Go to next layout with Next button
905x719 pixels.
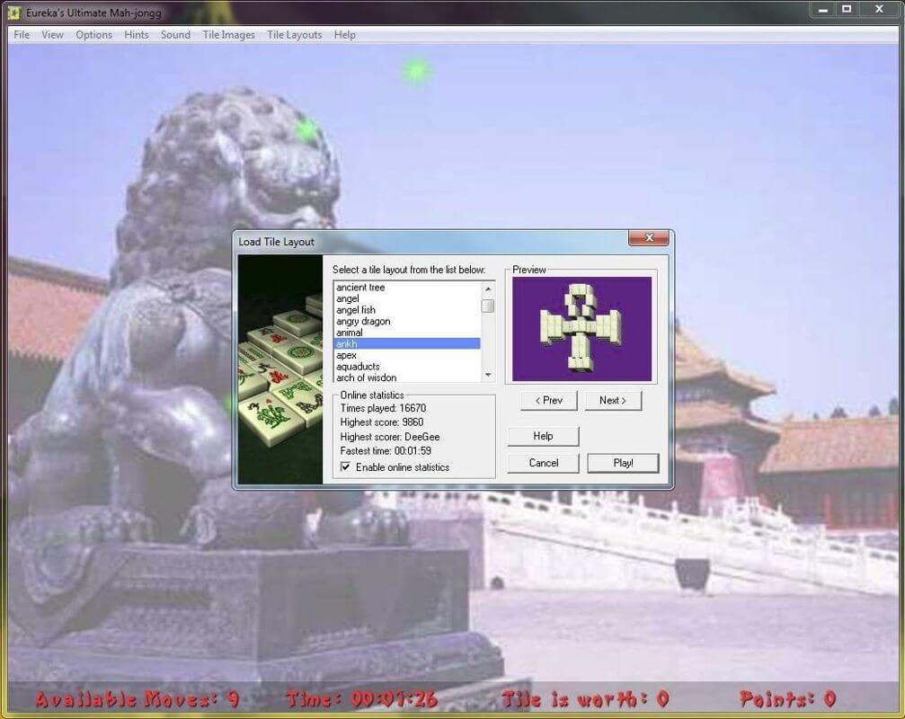(612, 401)
